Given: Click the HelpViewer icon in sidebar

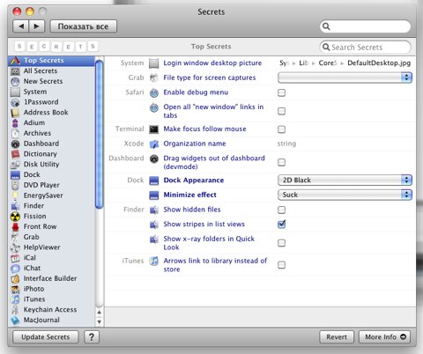Looking at the screenshot, I should tap(15, 247).
